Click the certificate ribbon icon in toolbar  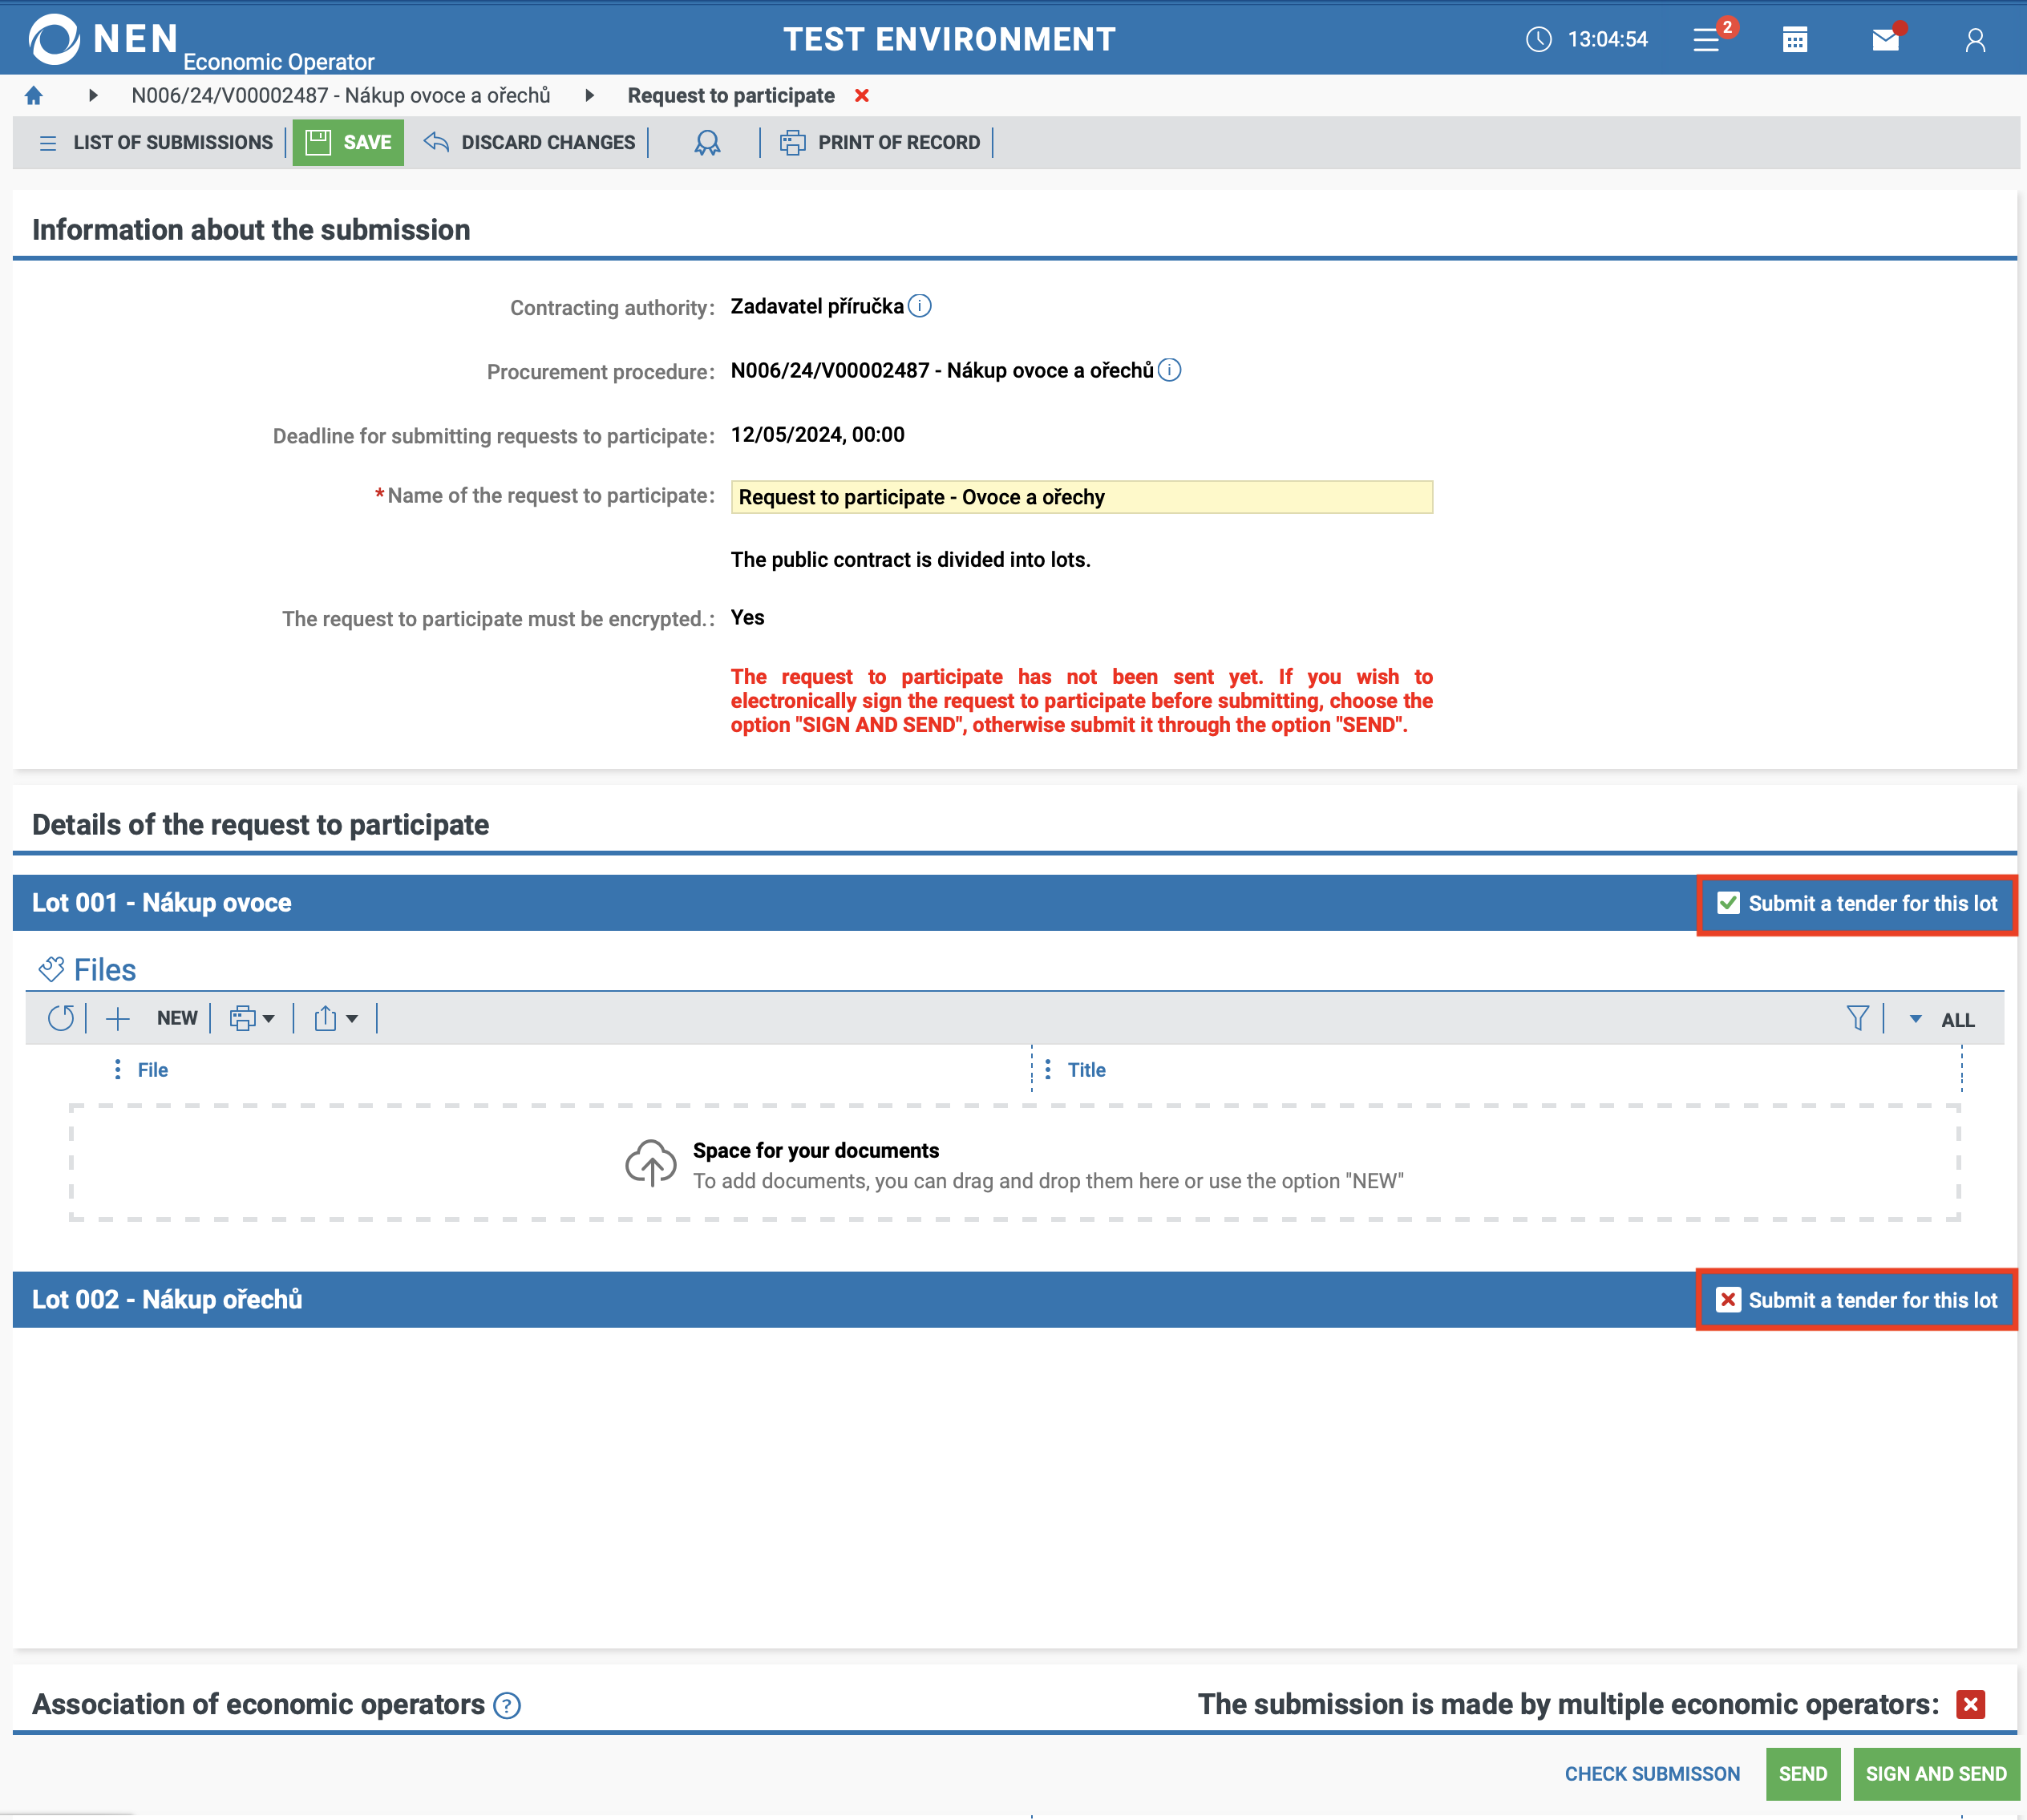coord(707,143)
